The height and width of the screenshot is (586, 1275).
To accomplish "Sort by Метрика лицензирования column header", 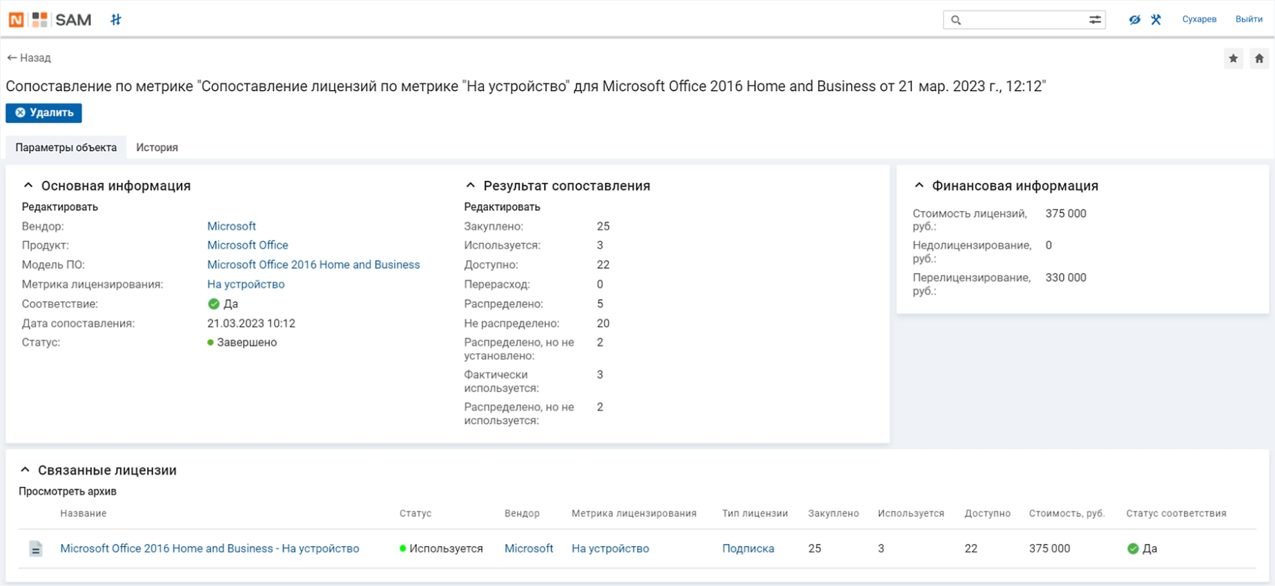I will coord(634,514).
